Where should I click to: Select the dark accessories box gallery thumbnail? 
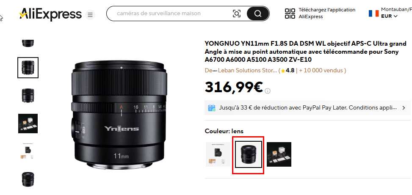28,124
